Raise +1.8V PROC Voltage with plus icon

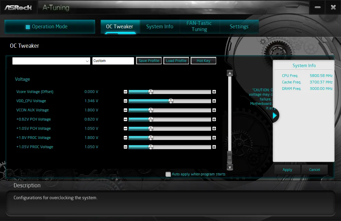[214, 138]
